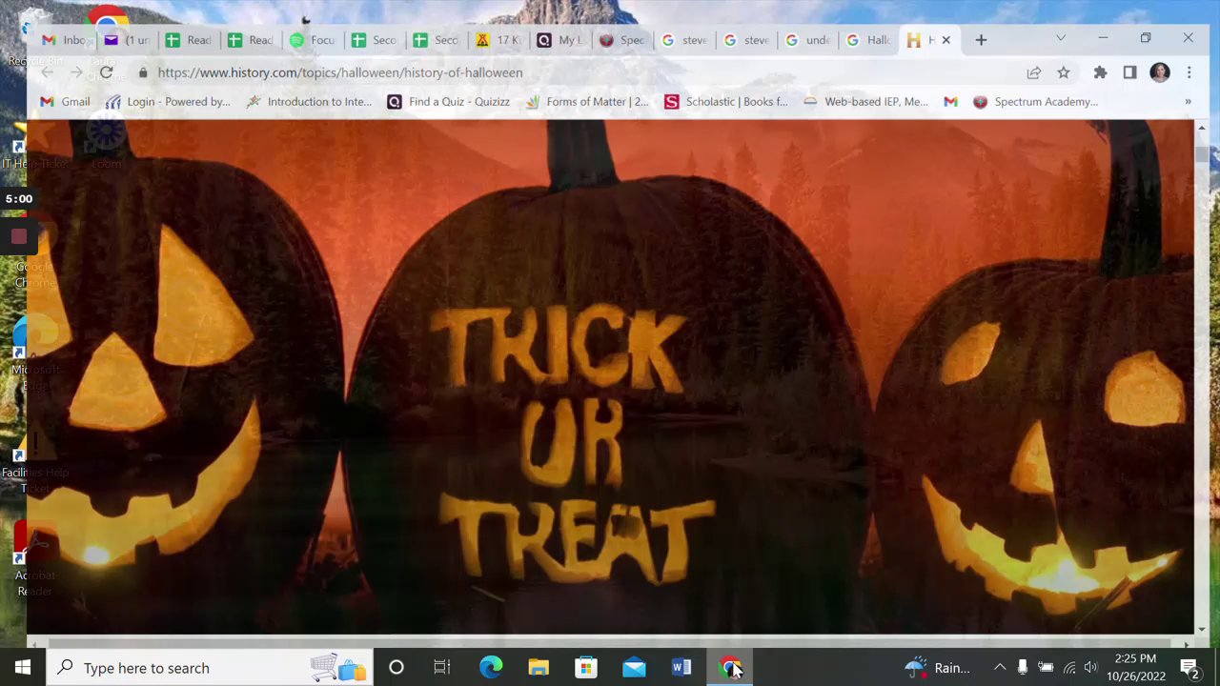Open the Gmail bookmark
This screenshot has width=1220, height=686.
pos(65,102)
